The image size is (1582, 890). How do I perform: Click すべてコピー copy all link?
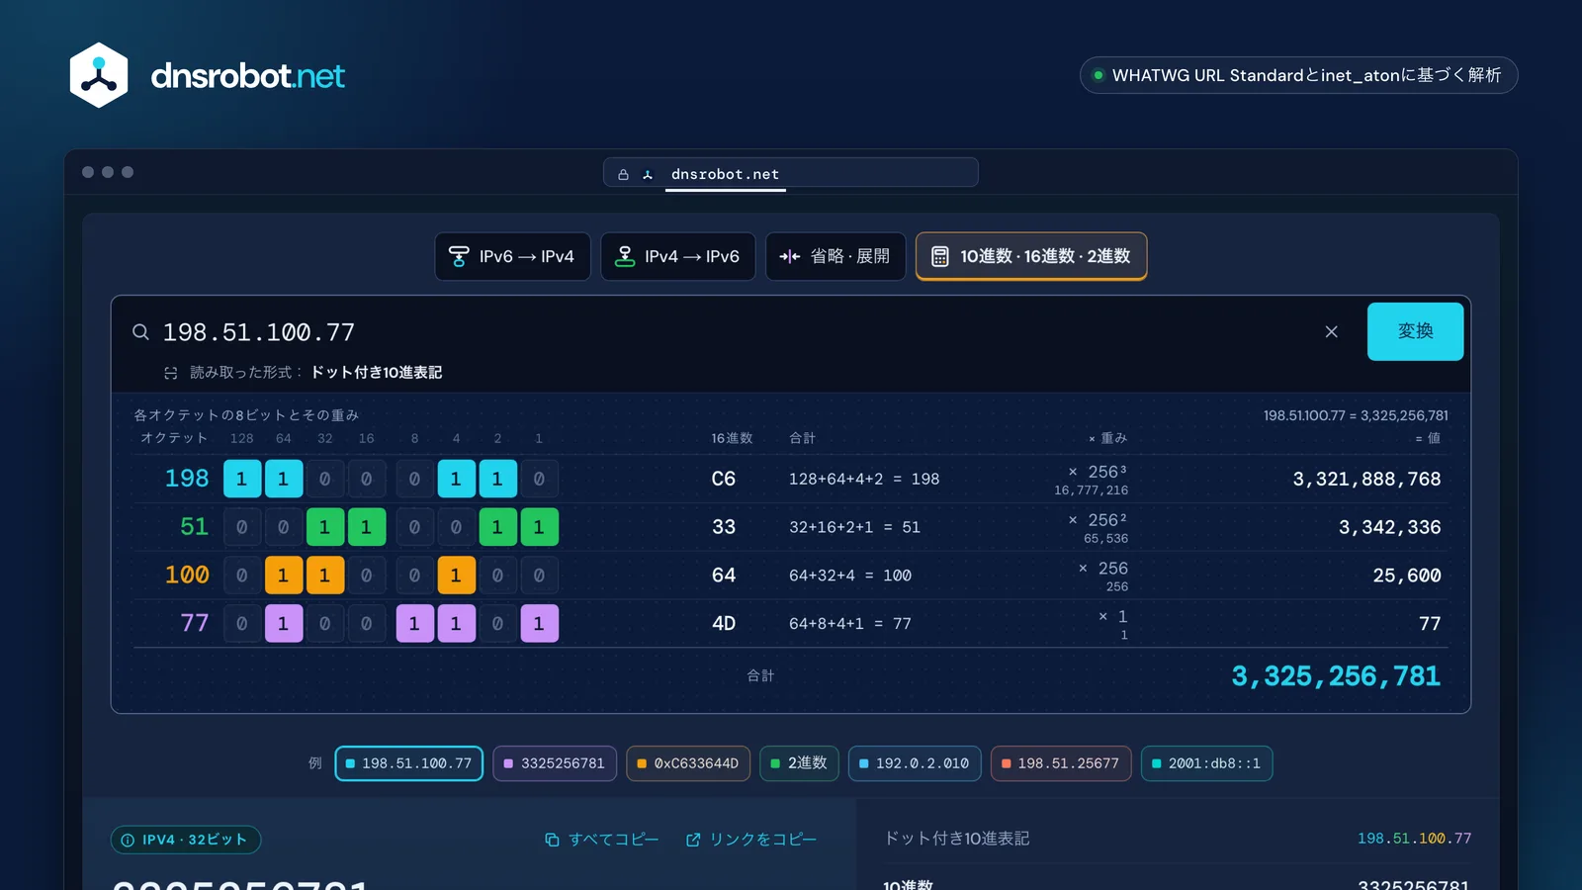pyautogui.click(x=602, y=840)
